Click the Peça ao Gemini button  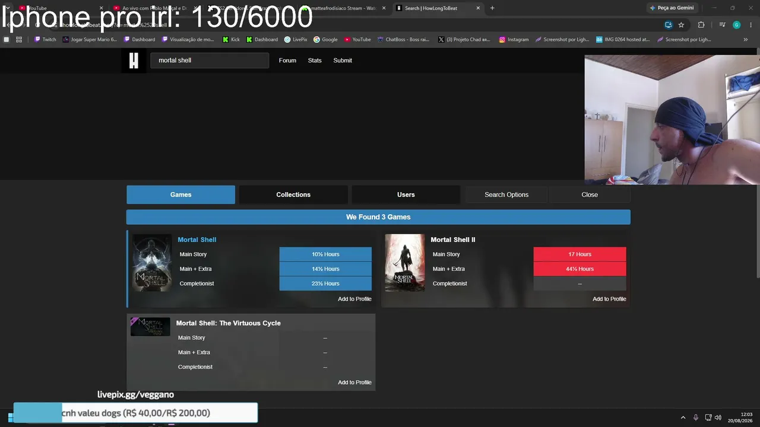click(x=672, y=8)
